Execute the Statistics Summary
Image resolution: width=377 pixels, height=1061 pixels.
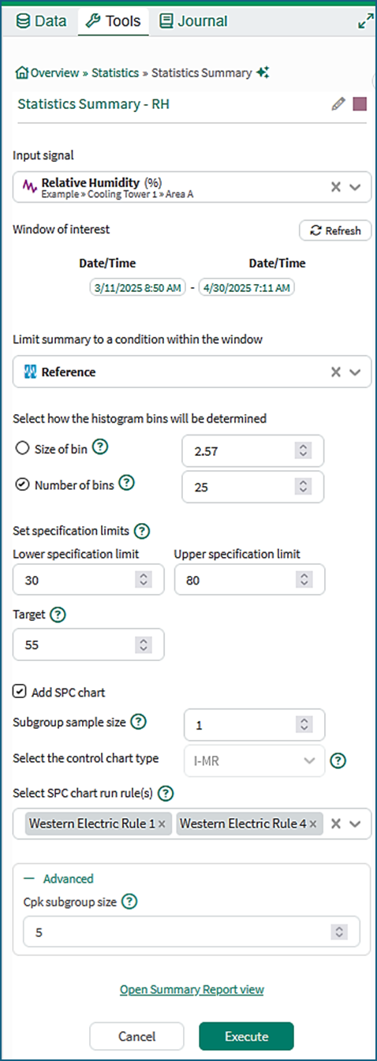[247, 1037]
